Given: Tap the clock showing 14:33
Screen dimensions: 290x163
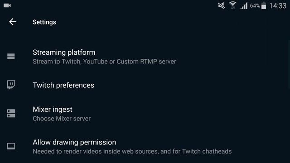Looking at the screenshot, I should point(278,6).
